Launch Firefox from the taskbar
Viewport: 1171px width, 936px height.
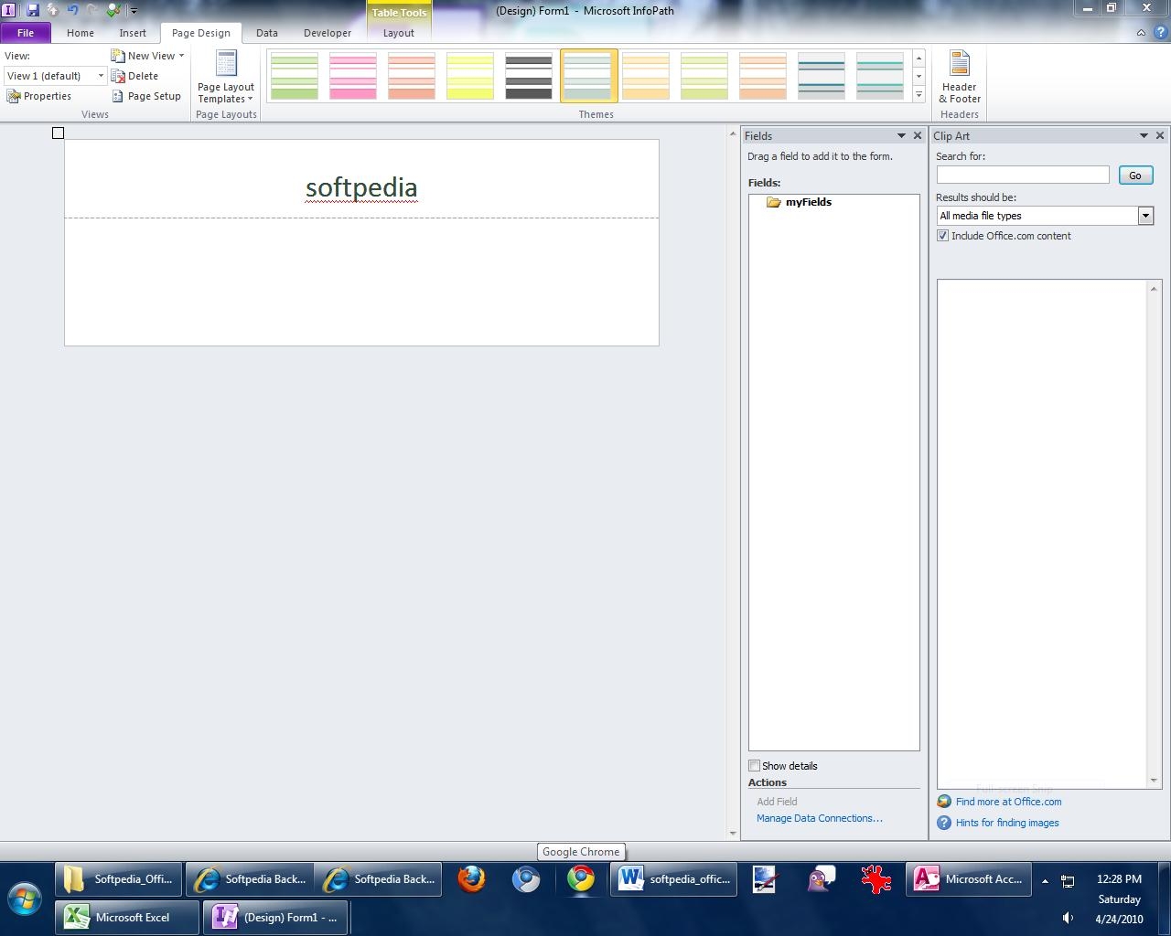[x=471, y=879]
